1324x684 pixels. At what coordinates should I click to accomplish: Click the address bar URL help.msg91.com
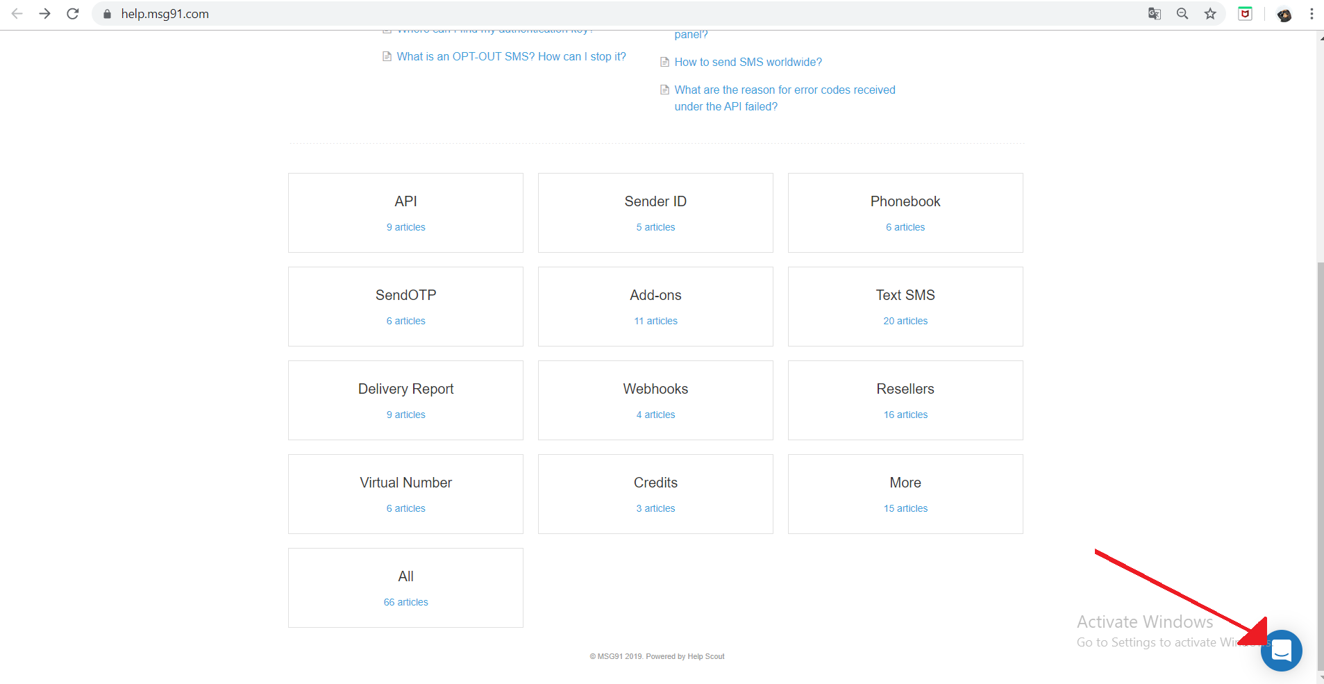[165, 14]
